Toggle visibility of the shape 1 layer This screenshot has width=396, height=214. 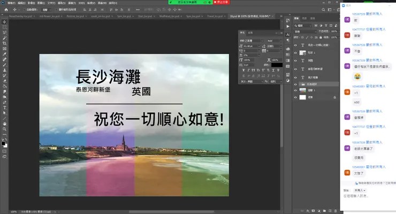pos(295,53)
